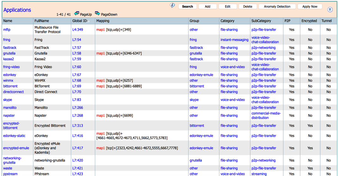338x176 pixels.
Task: Open the waste application link
Action: [8, 168]
